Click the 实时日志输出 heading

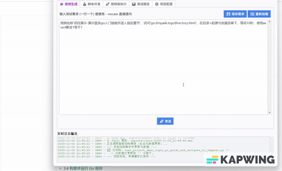point(67,134)
